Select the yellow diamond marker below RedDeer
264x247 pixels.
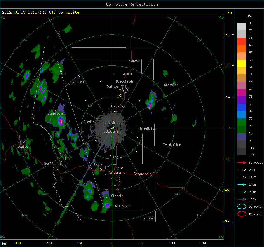click(121, 95)
